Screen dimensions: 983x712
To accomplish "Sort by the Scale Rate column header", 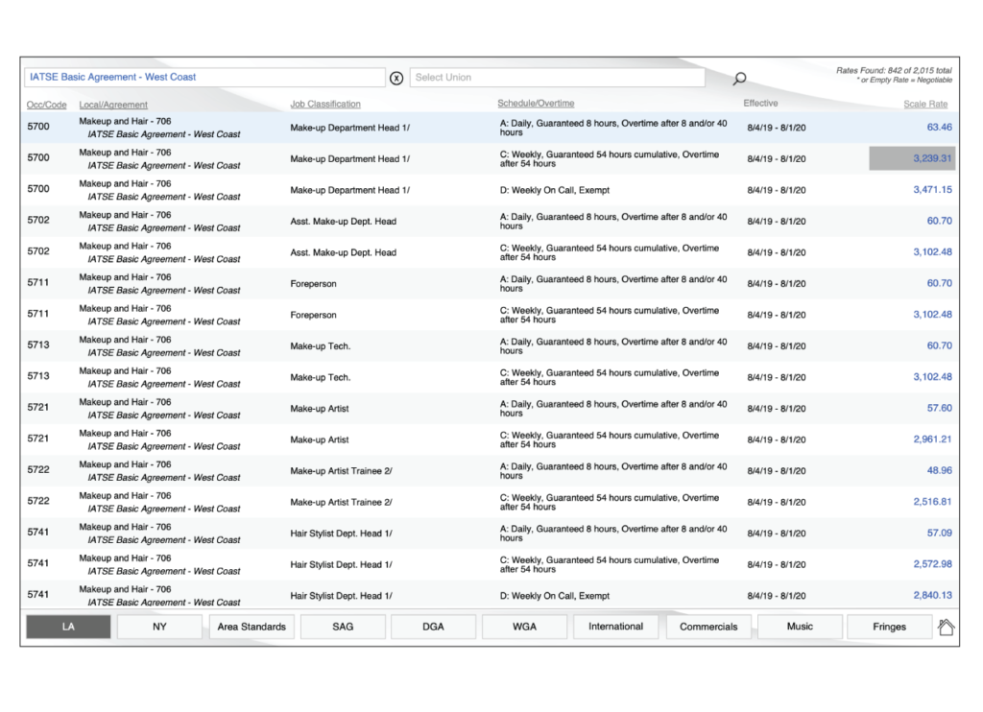I will click(925, 104).
